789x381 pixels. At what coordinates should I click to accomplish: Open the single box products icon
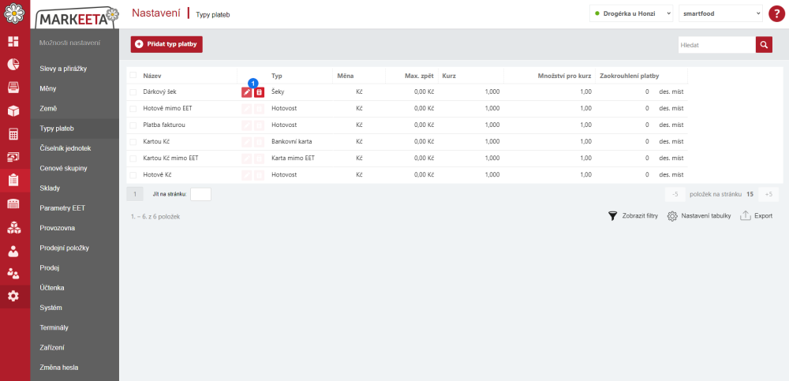click(13, 110)
